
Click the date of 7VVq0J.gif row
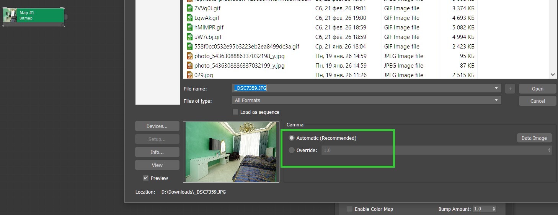(341, 8)
